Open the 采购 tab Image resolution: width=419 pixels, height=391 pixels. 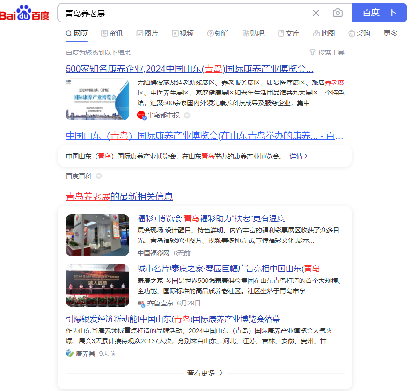(359, 34)
